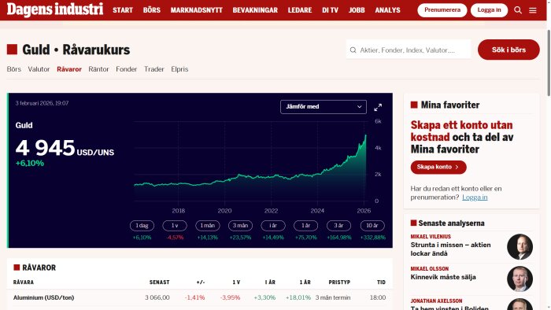Click magnifier icon in börs search field

(x=353, y=50)
